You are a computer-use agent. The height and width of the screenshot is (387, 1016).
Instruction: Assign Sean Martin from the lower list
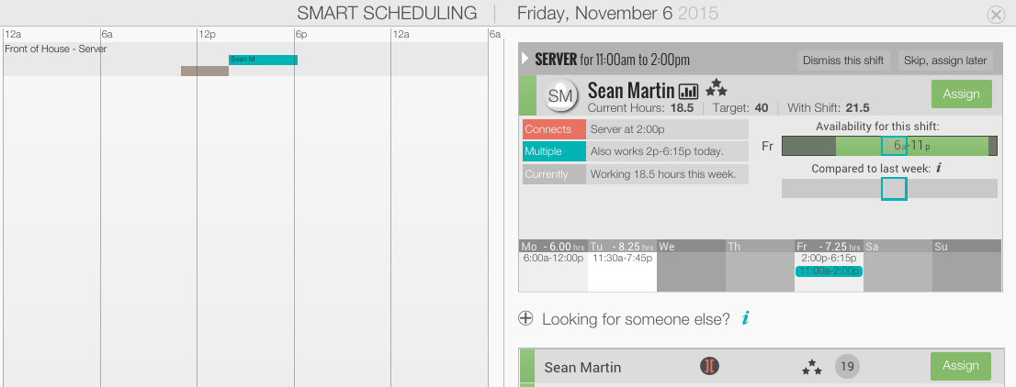coord(960,366)
